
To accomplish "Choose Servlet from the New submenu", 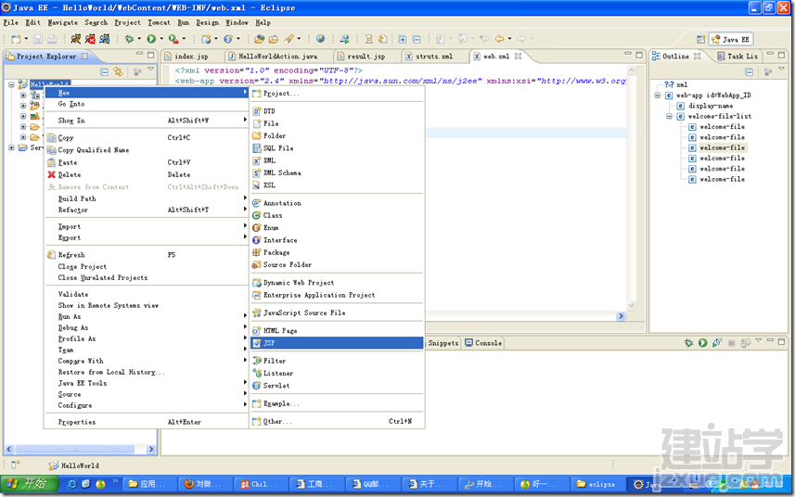I will click(x=337, y=386).
